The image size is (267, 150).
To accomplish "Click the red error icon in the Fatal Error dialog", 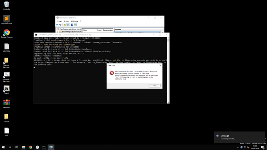I will pos(112,73).
